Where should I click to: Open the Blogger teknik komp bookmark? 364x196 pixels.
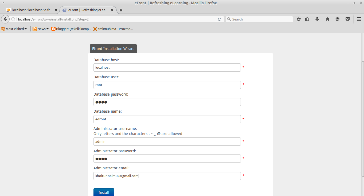coord(71,29)
